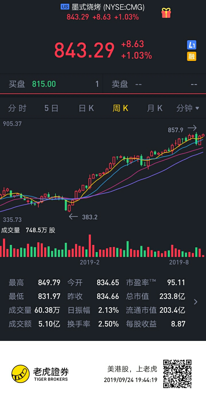Tap the 买盘 bid price 815.00
Screen dimensions: 206x407
point(44,84)
